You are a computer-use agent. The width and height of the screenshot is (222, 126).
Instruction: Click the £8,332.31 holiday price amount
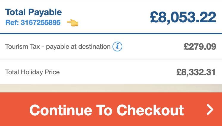(196, 72)
